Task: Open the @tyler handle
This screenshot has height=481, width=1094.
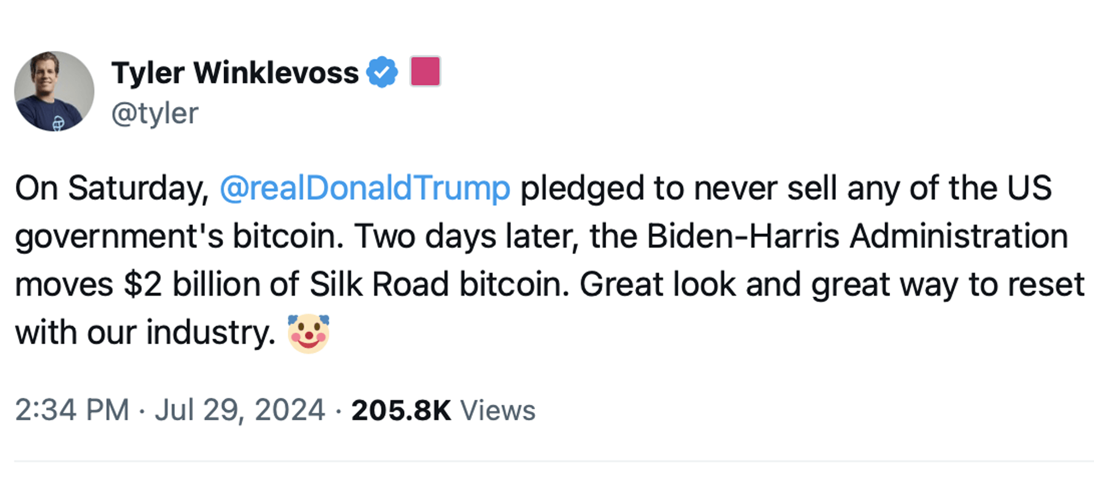Action: click(155, 114)
